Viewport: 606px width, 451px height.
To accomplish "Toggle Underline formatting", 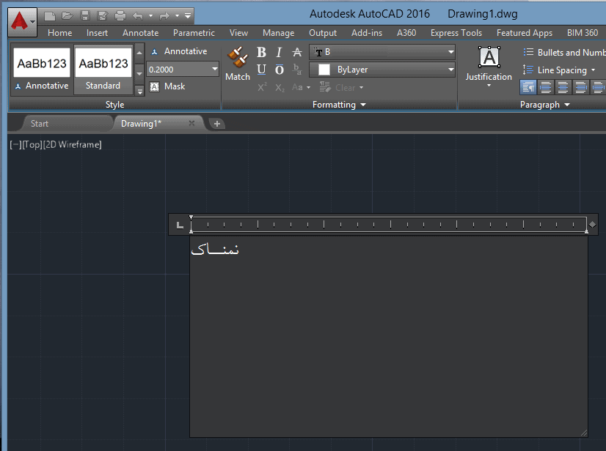I will 261,70.
